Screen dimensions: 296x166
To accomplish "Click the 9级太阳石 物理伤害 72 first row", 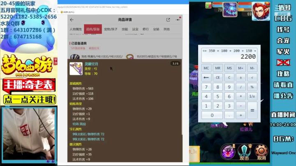I will click(88, 134).
